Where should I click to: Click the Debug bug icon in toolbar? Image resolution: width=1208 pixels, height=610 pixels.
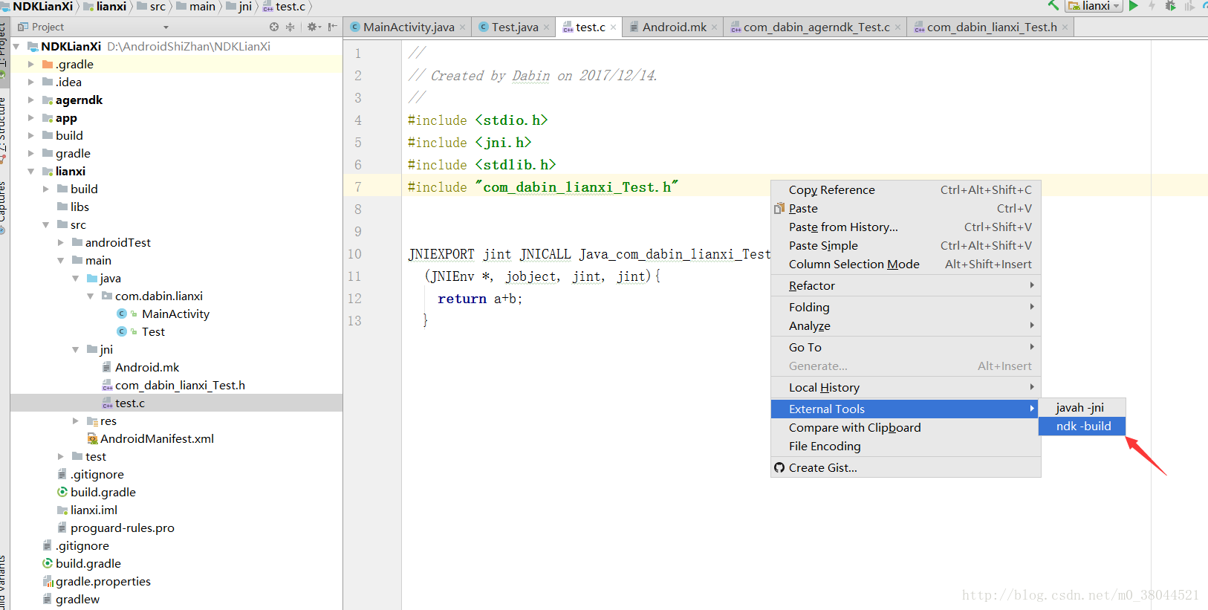(x=1171, y=5)
